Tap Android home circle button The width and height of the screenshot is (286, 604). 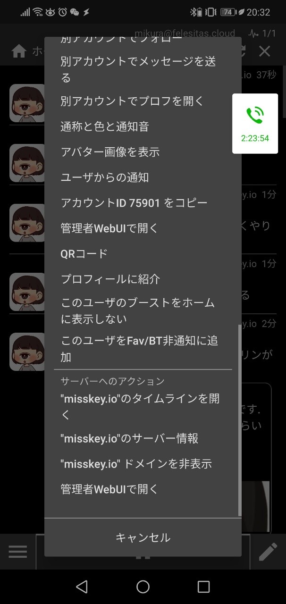coord(143,587)
